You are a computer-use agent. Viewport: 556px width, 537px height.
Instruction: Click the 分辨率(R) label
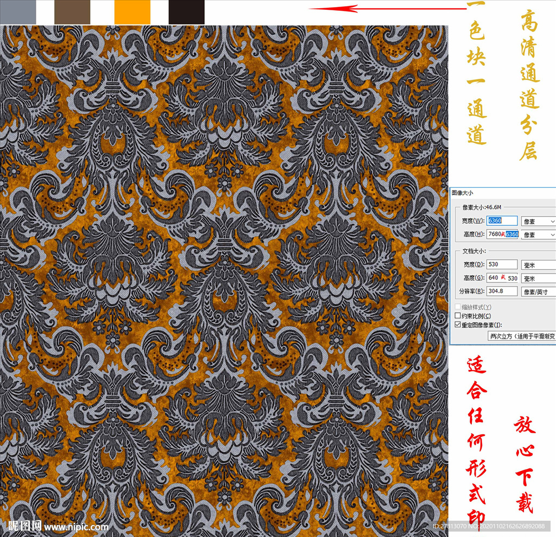(x=472, y=291)
